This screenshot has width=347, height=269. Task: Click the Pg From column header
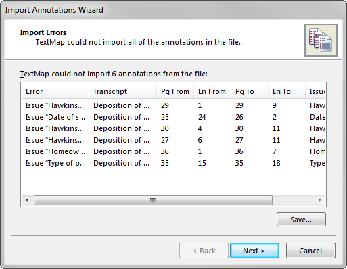point(175,91)
